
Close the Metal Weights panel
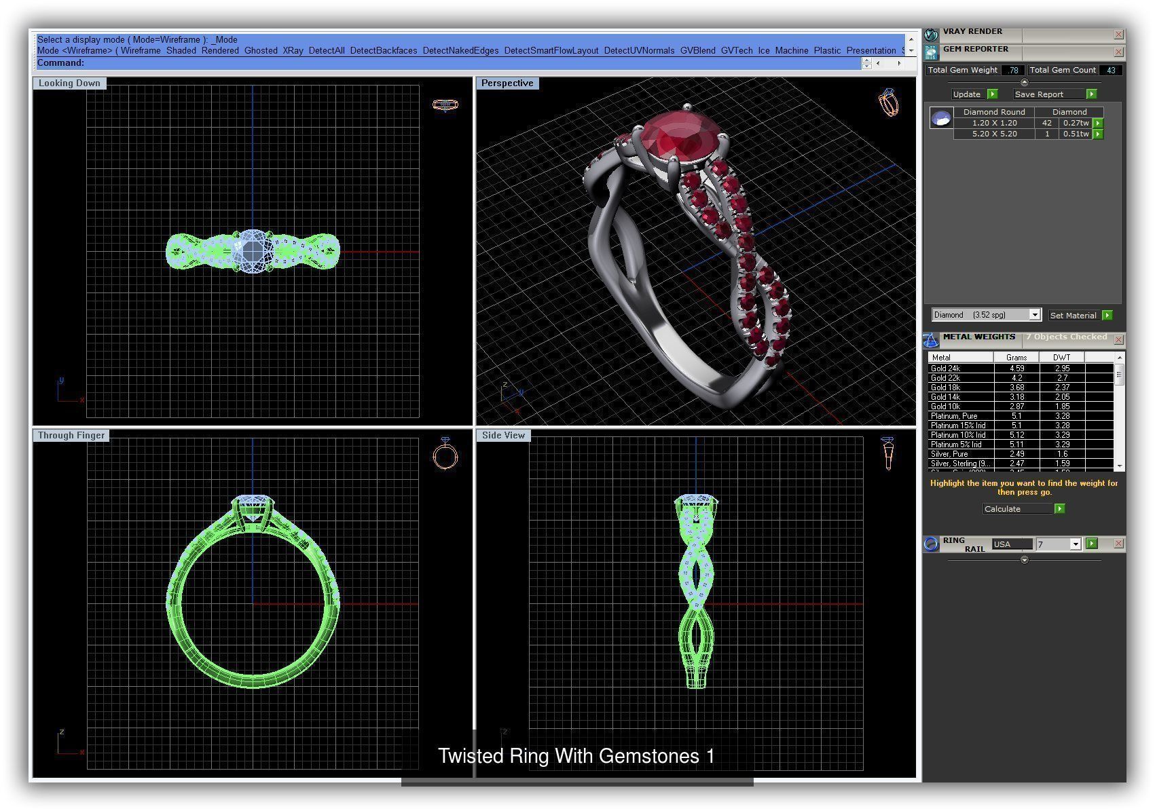point(1118,339)
